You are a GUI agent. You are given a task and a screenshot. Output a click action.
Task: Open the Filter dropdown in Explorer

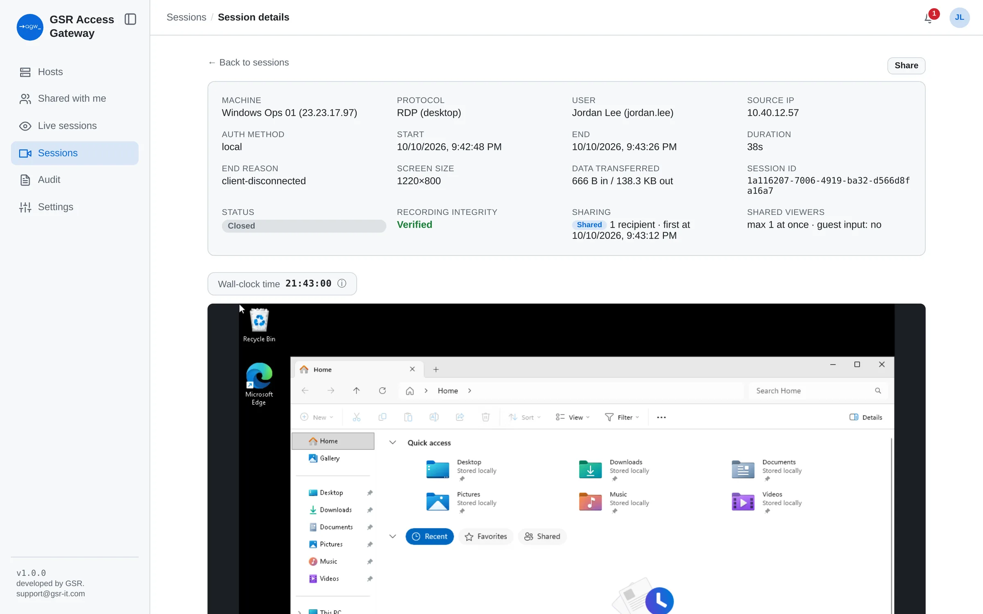click(x=622, y=417)
